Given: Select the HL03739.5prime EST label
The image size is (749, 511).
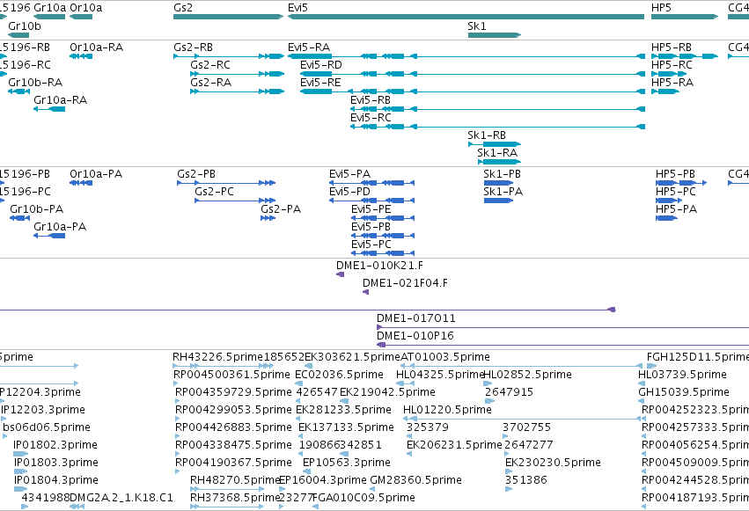Looking at the screenshot, I should coord(683,375).
